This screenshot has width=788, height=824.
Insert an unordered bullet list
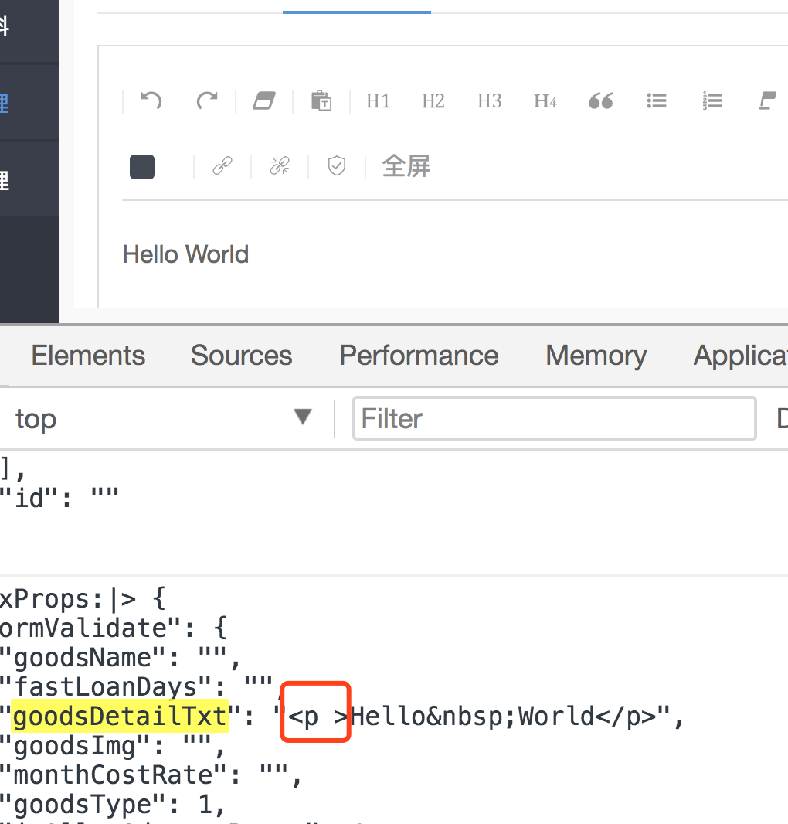click(x=657, y=100)
